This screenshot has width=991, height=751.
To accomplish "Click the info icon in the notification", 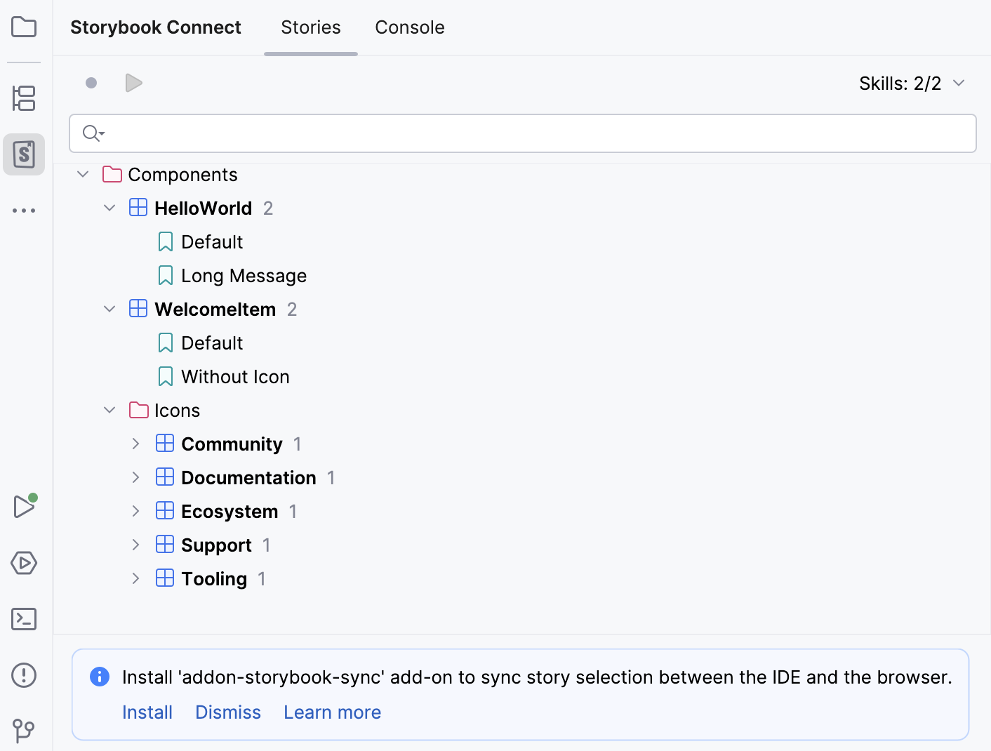I will (x=100, y=677).
